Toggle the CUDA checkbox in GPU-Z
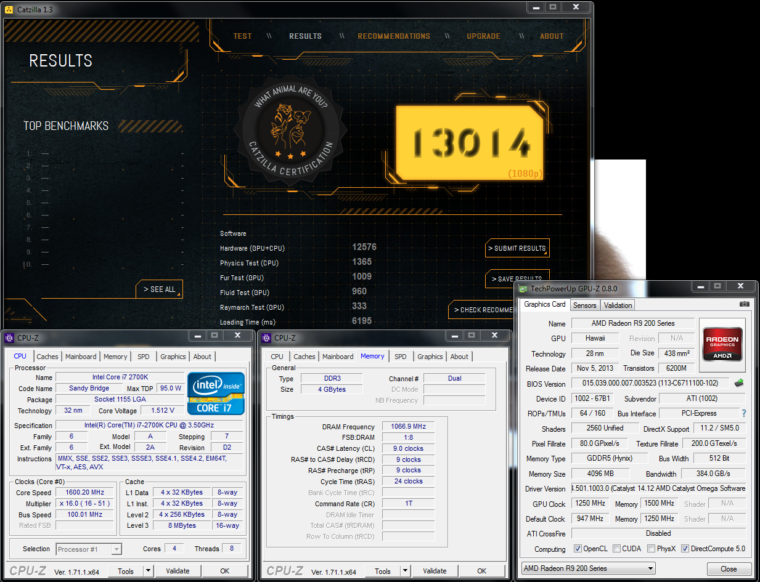760x582 pixels. 616,549
